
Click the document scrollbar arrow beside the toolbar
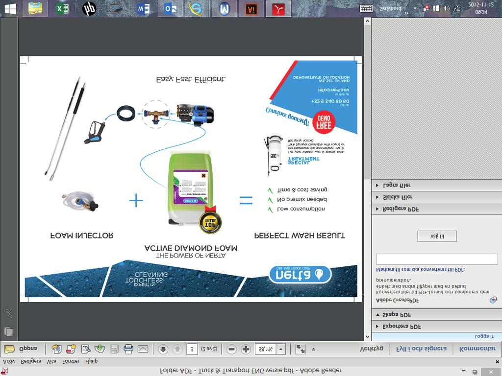pos(368,337)
